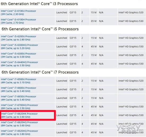The height and width of the screenshot is (137, 146).
Task: Open the Core i7-6650U Processor link
Action: [18, 98]
